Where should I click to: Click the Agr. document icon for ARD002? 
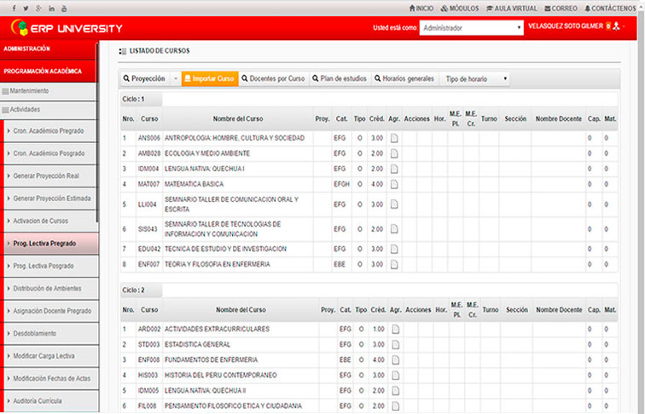(x=395, y=329)
